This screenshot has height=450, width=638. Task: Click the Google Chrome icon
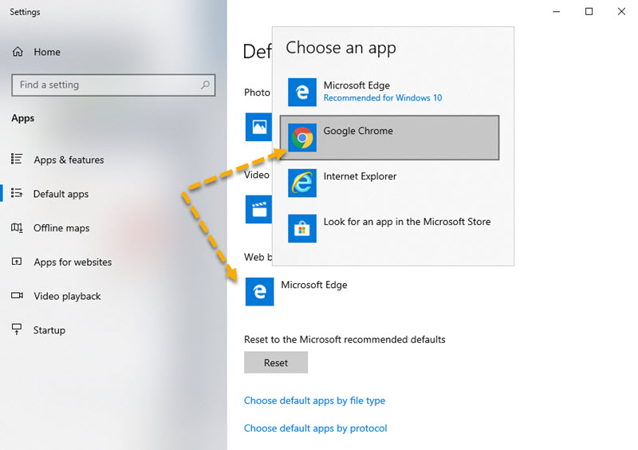(x=302, y=138)
